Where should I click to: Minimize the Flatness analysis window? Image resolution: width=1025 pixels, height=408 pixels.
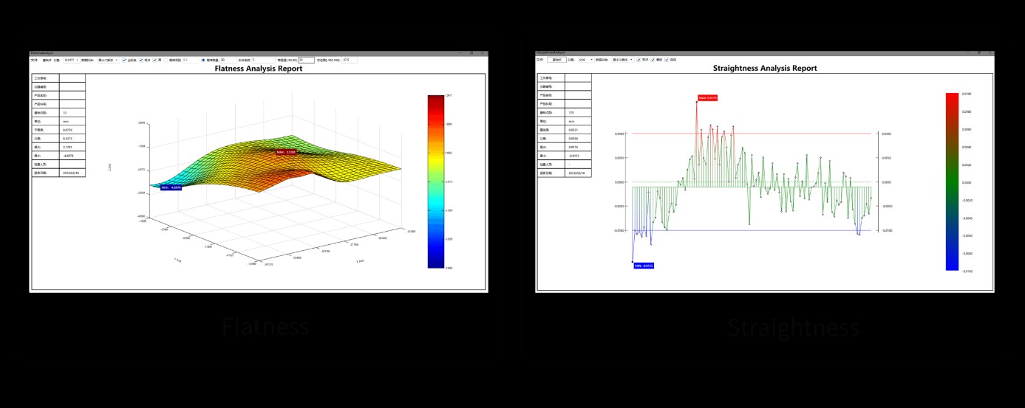[461, 52]
